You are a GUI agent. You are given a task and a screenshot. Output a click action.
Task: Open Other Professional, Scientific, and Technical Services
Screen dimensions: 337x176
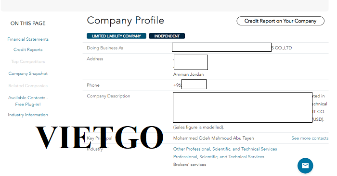click(x=225, y=149)
